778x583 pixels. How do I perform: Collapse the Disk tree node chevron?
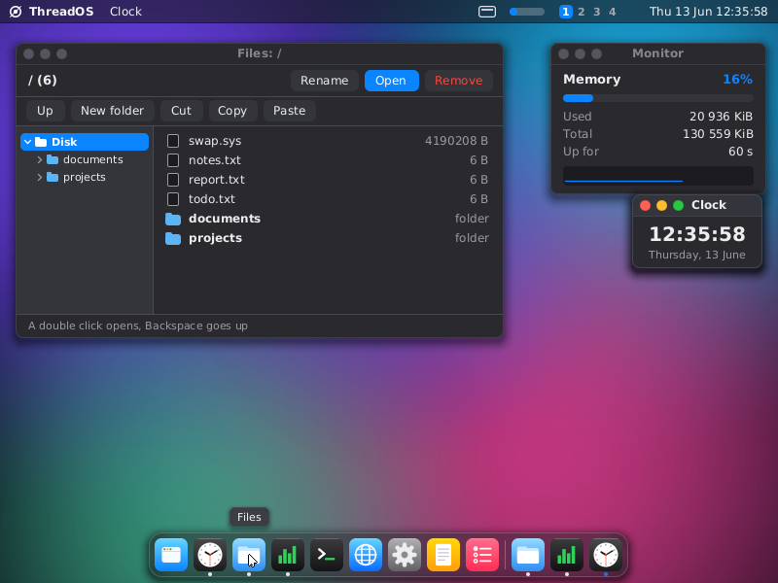click(28, 142)
